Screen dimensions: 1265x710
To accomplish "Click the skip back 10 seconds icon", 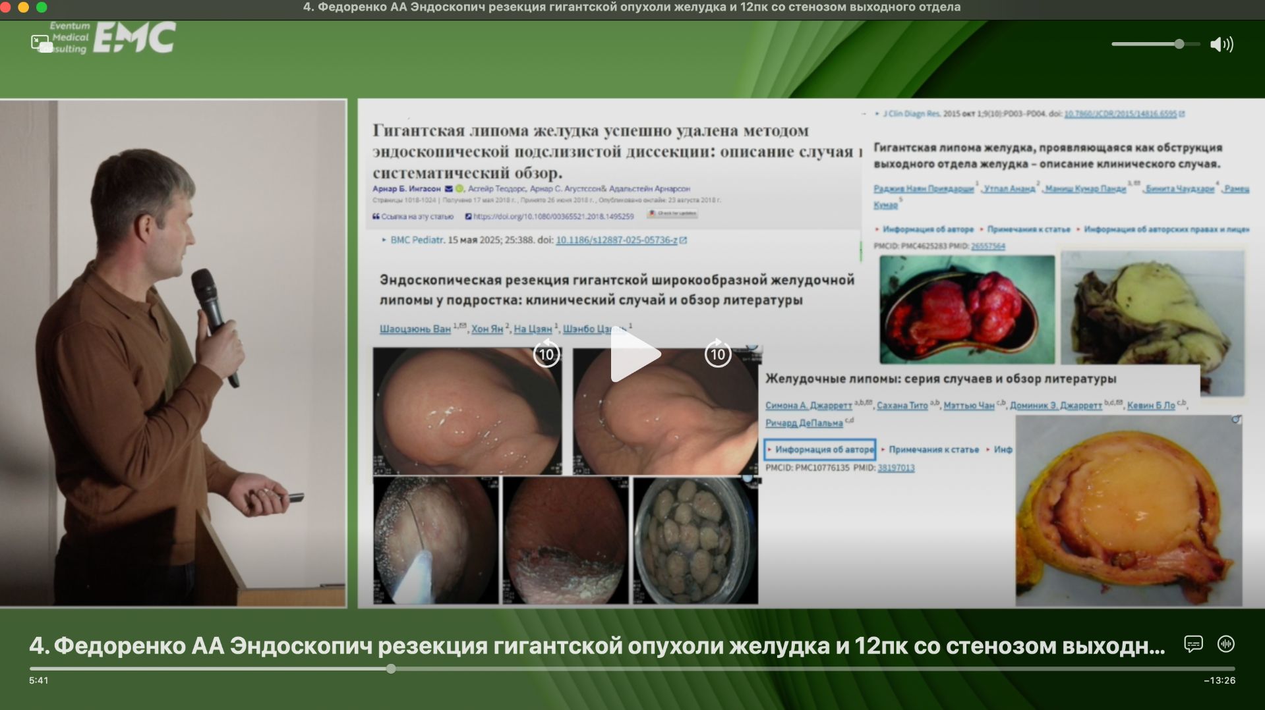I will [x=546, y=354].
